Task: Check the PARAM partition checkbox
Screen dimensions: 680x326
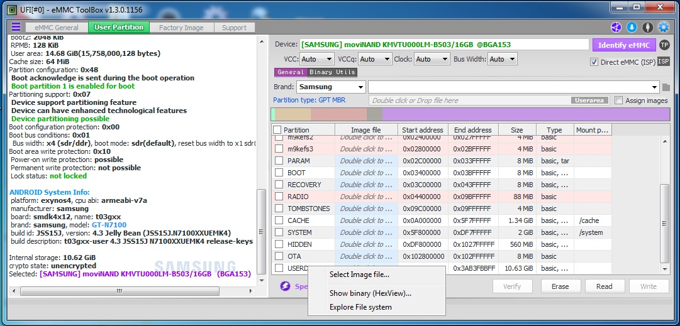Action: (279, 161)
